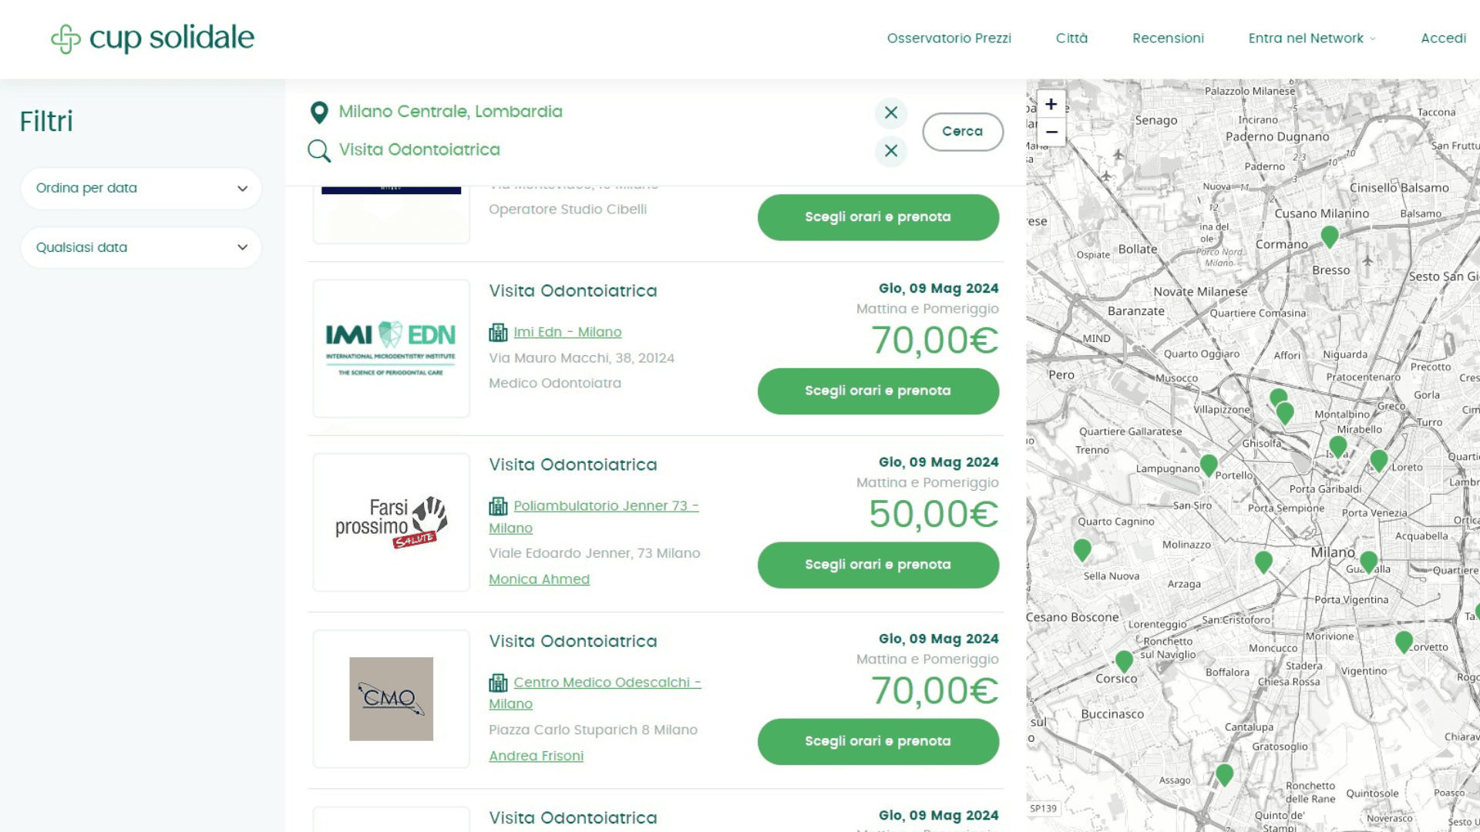Clear the Visita Odontoiatrica search field

click(891, 151)
